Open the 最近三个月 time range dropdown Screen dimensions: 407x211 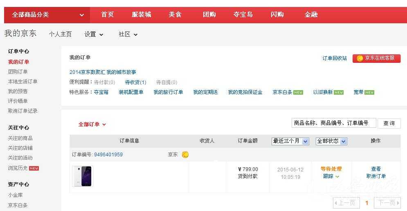tap(290, 141)
